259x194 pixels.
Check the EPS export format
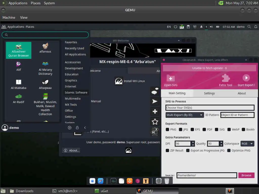[192, 130]
